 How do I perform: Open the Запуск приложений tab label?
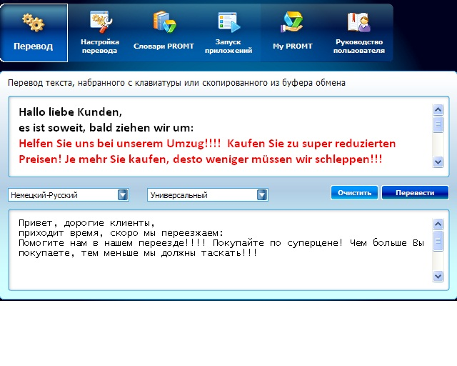[x=228, y=46]
